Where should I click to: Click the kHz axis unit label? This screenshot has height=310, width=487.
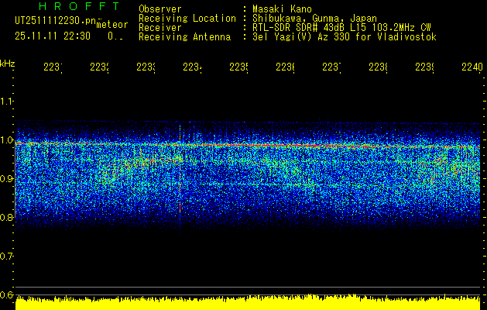(x=8, y=64)
